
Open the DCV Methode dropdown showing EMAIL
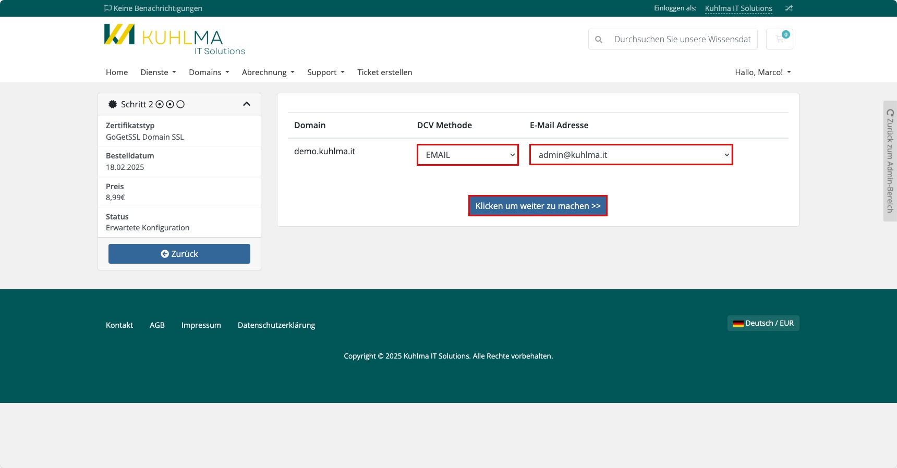[468, 155]
